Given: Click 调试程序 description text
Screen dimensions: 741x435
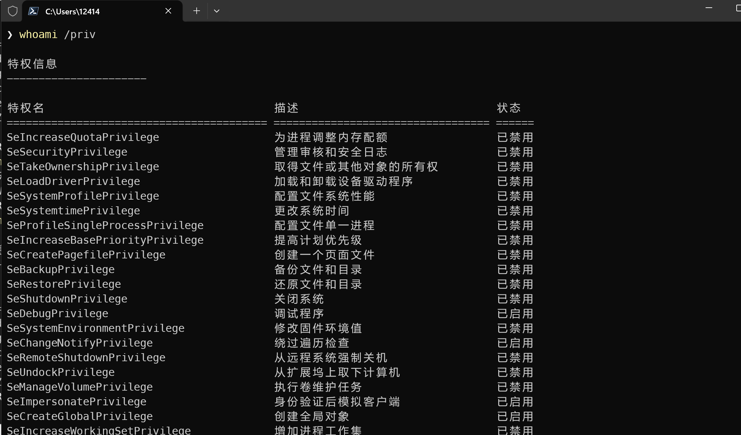Looking at the screenshot, I should (x=299, y=313).
